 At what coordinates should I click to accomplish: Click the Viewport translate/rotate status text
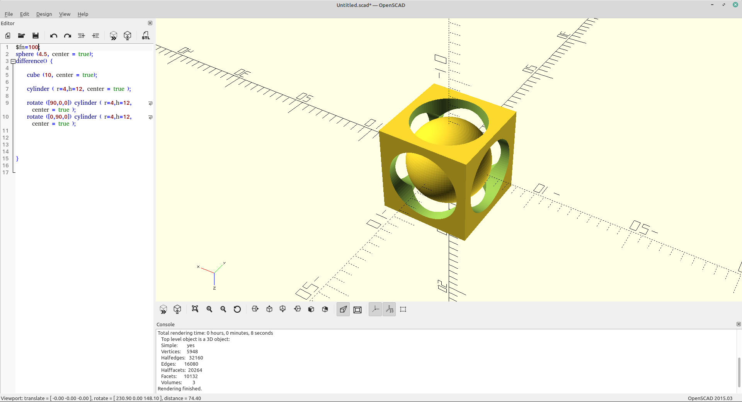coord(101,398)
